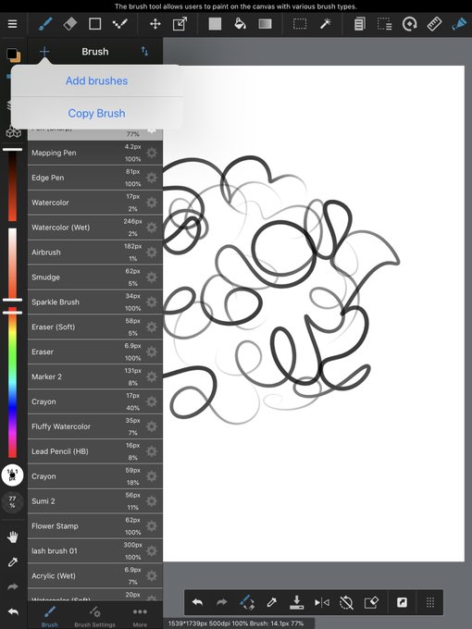Select the Eraser (Soft) brush
This screenshot has height=629, width=472.
pos(95,327)
